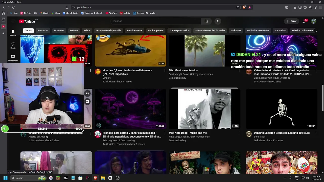Select the Fantasma filter chip

coord(43,31)
